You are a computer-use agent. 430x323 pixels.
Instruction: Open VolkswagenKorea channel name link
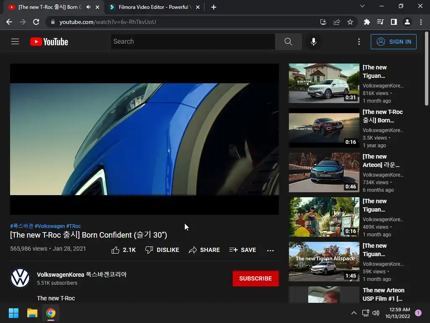point(82,274)
